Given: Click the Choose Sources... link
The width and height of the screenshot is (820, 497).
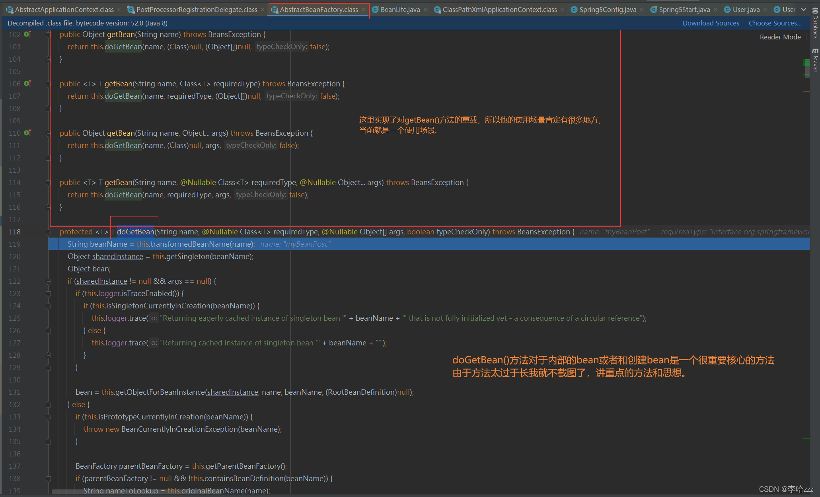Looking at the screenshot, I should click(x=775, y=23).
